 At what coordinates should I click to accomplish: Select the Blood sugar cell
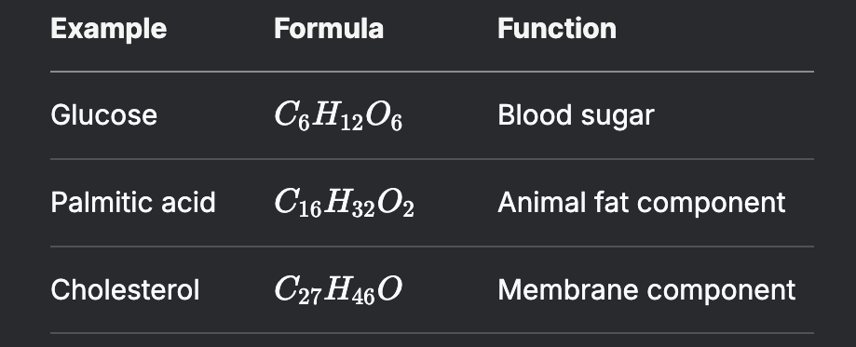tap(576, 116)
